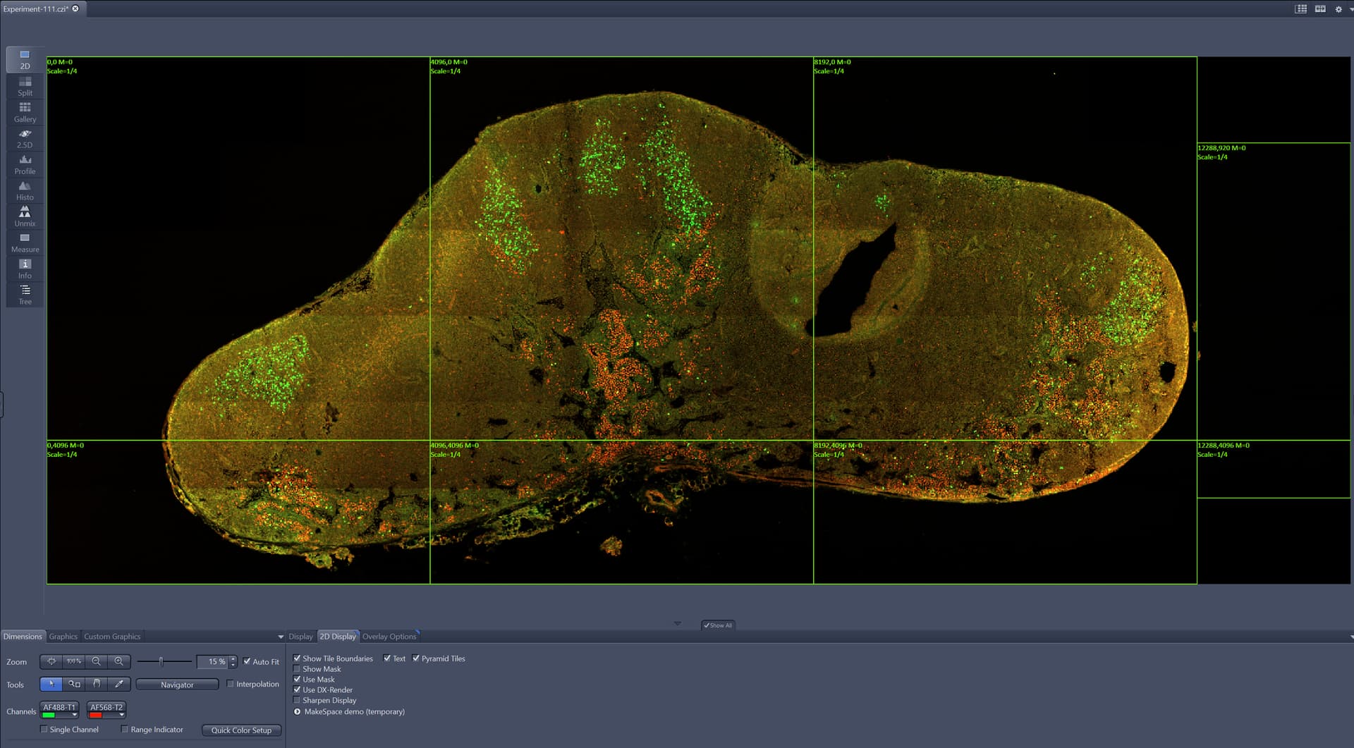Image resolution: width=1354 pixels, height=748 pixels.
Task: Expand MakeSpace demo (temporary) entry
Action: (296, 711)
